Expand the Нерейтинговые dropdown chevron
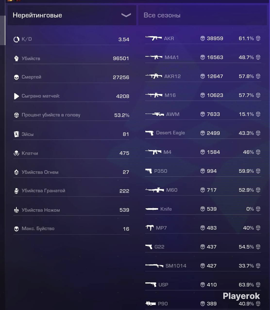The image size is (270, 310). (126, 15)
